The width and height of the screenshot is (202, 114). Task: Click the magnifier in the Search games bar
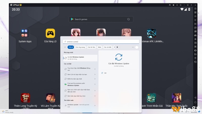click(x=129, y=19)
